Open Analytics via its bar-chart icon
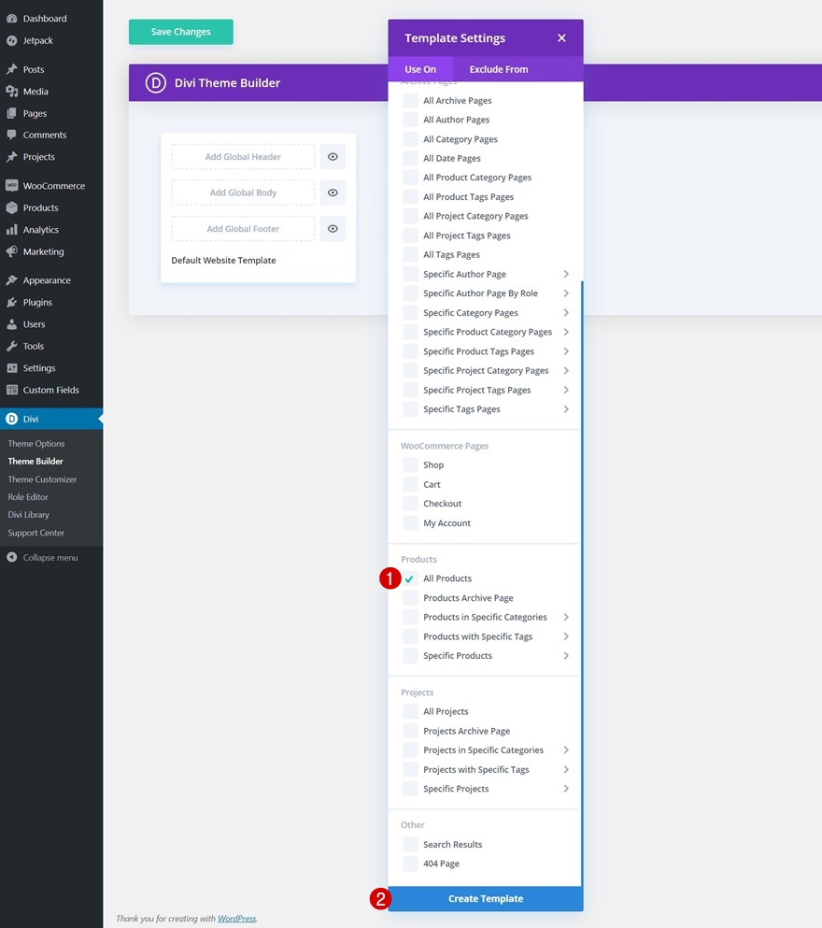This screenshot has width=822, height=928. (12, 230)
